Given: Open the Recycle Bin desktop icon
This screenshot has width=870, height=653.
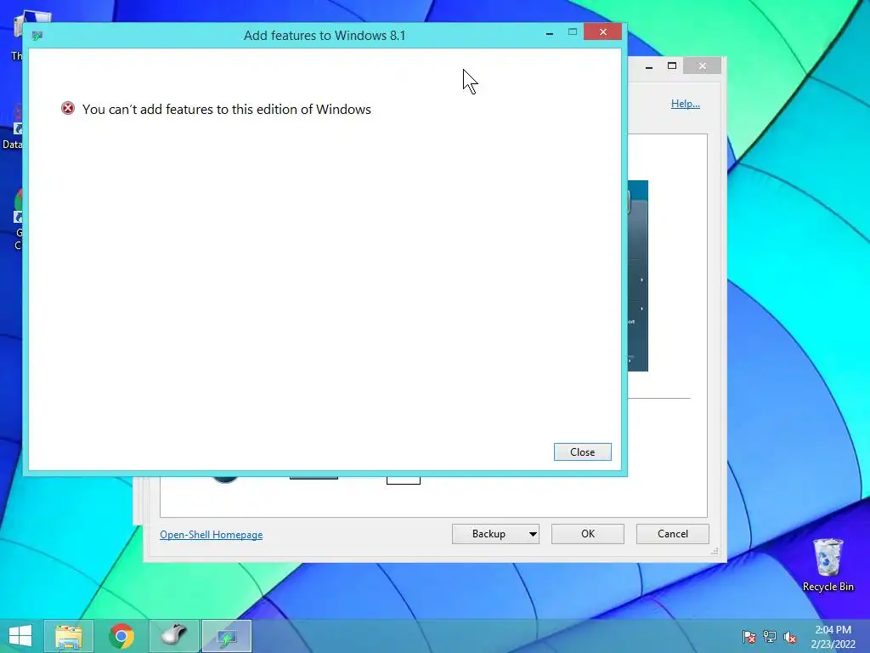Looking at the screenshot, I should [828, 565].
